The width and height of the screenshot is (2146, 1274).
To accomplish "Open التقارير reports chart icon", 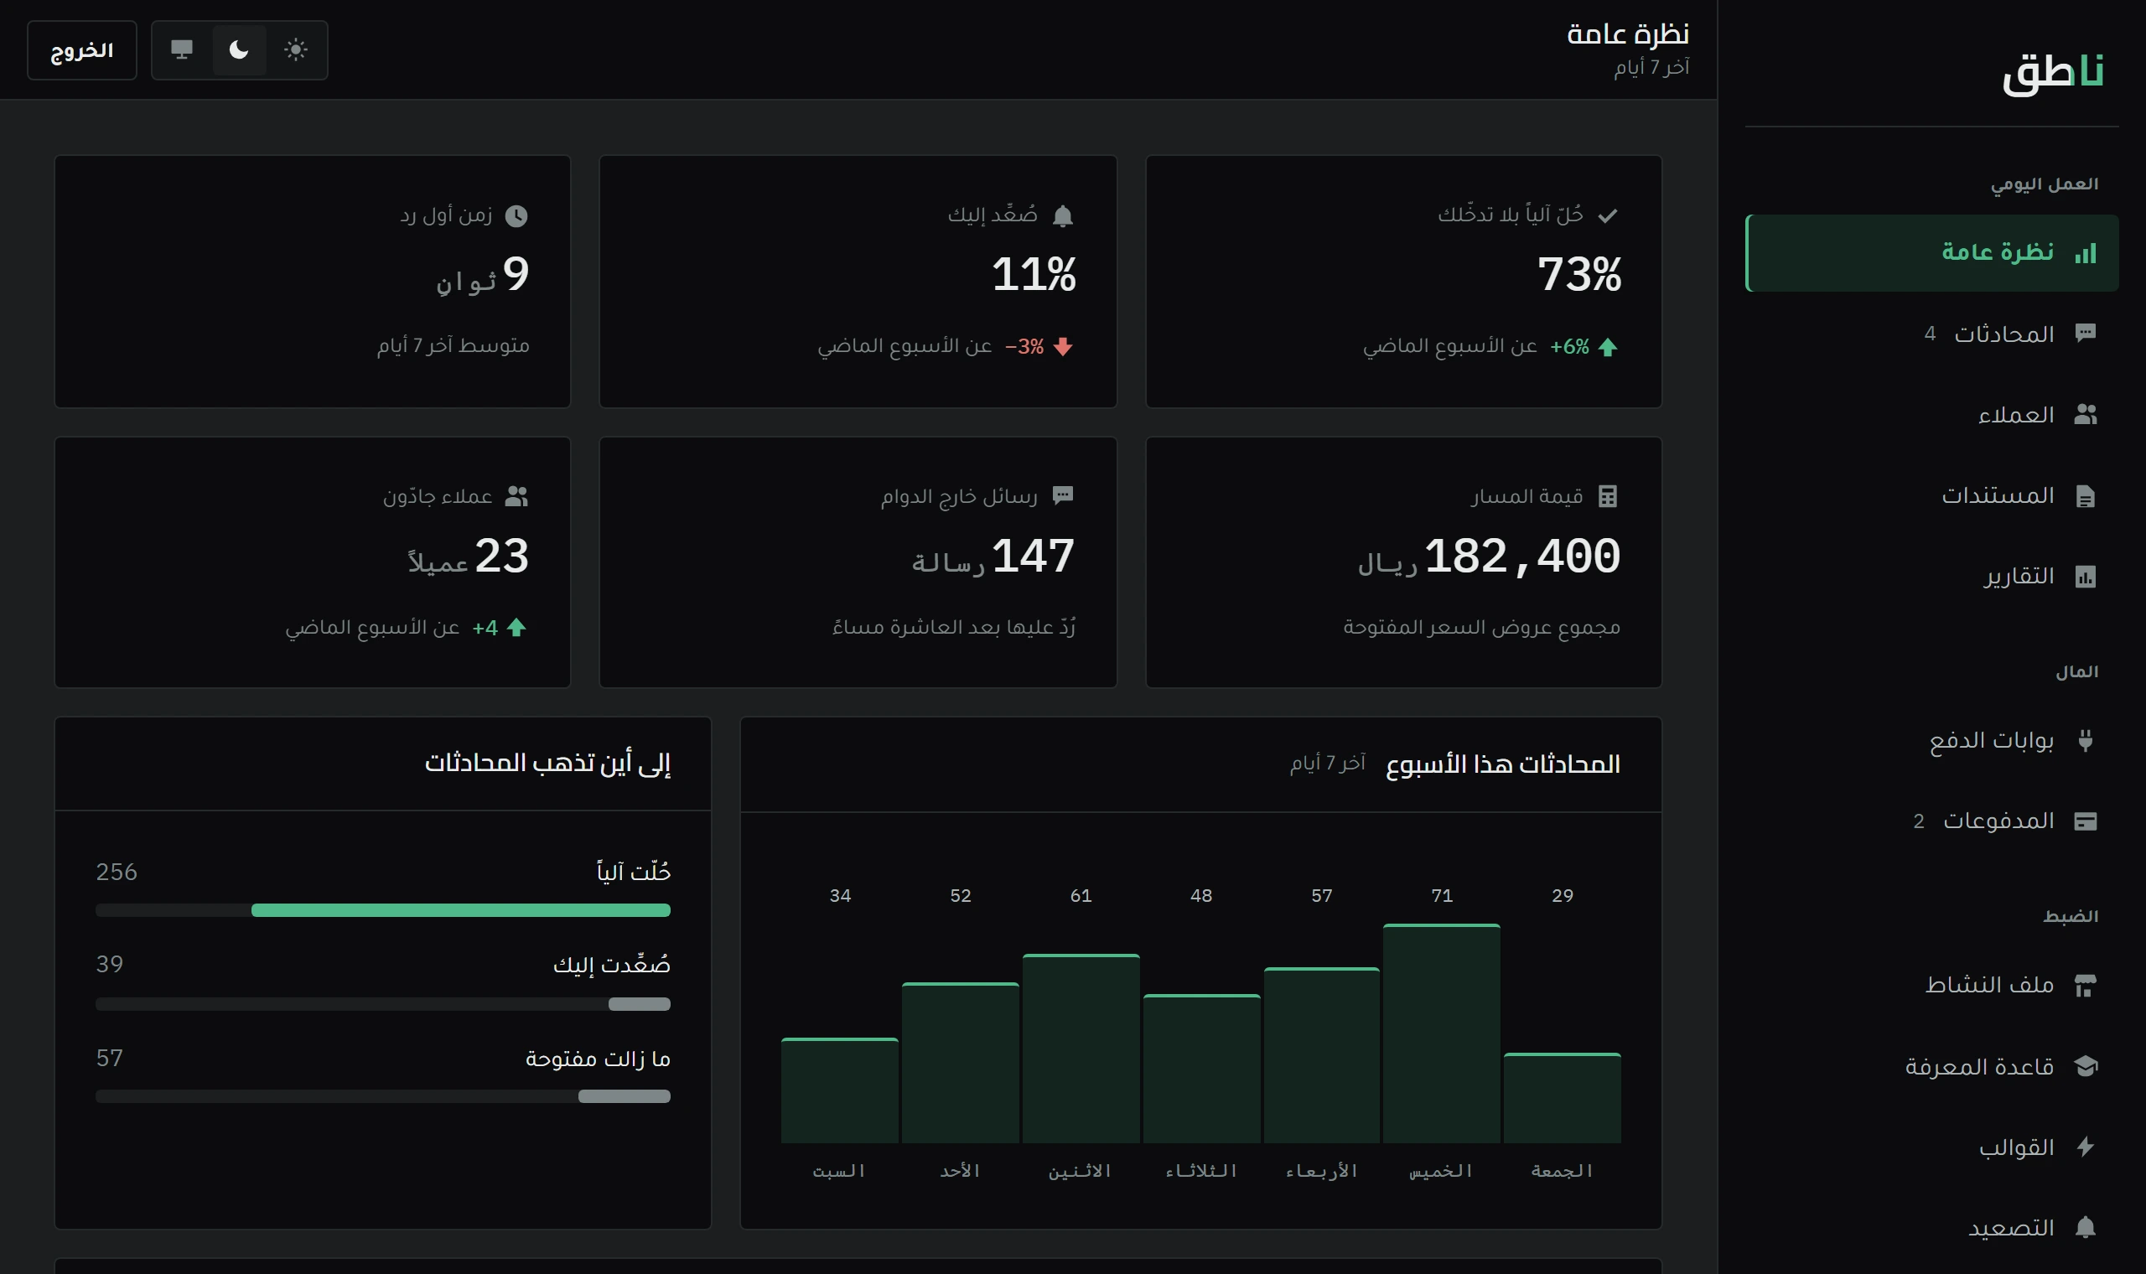I will pos(2085,576).
